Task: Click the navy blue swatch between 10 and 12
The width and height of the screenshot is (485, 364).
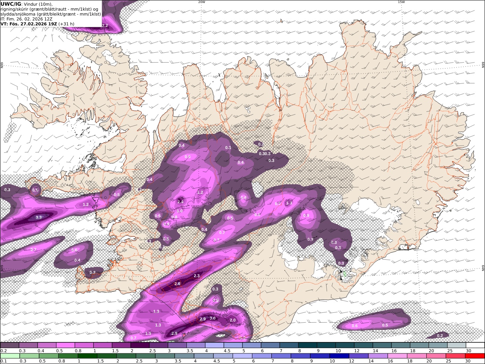Action: coord(338,356)
